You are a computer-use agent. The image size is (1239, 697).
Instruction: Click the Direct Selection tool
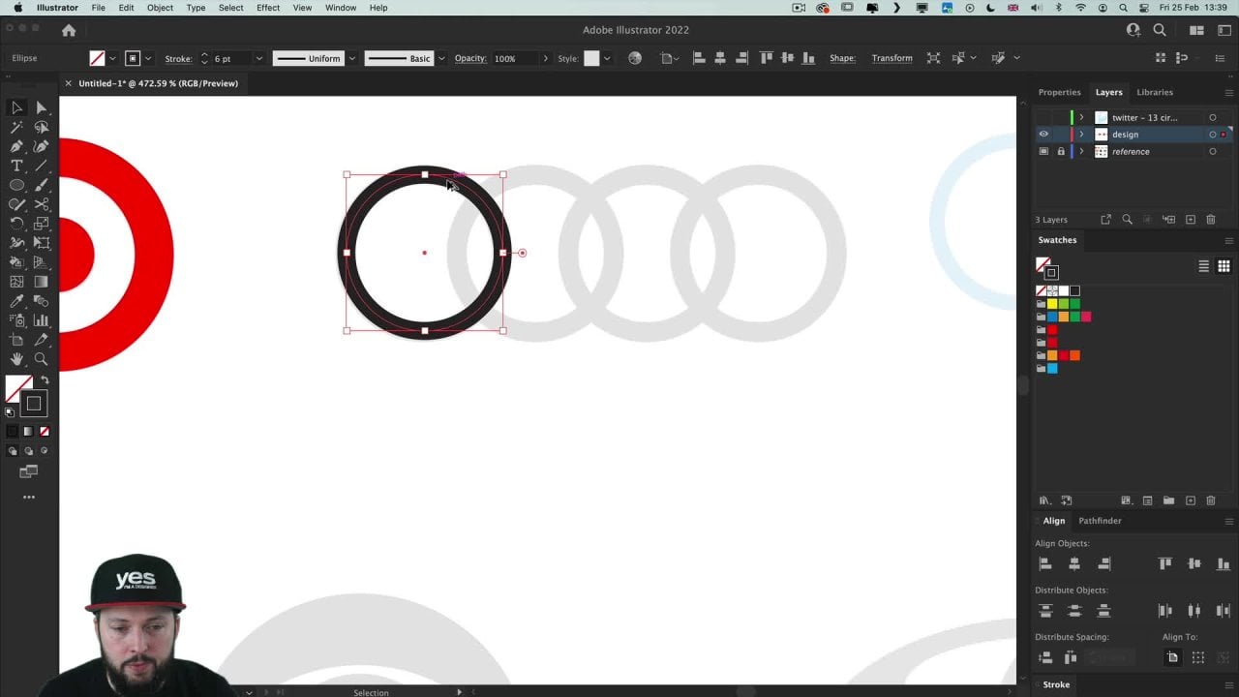pyautogui.click(x=42, y=107)
